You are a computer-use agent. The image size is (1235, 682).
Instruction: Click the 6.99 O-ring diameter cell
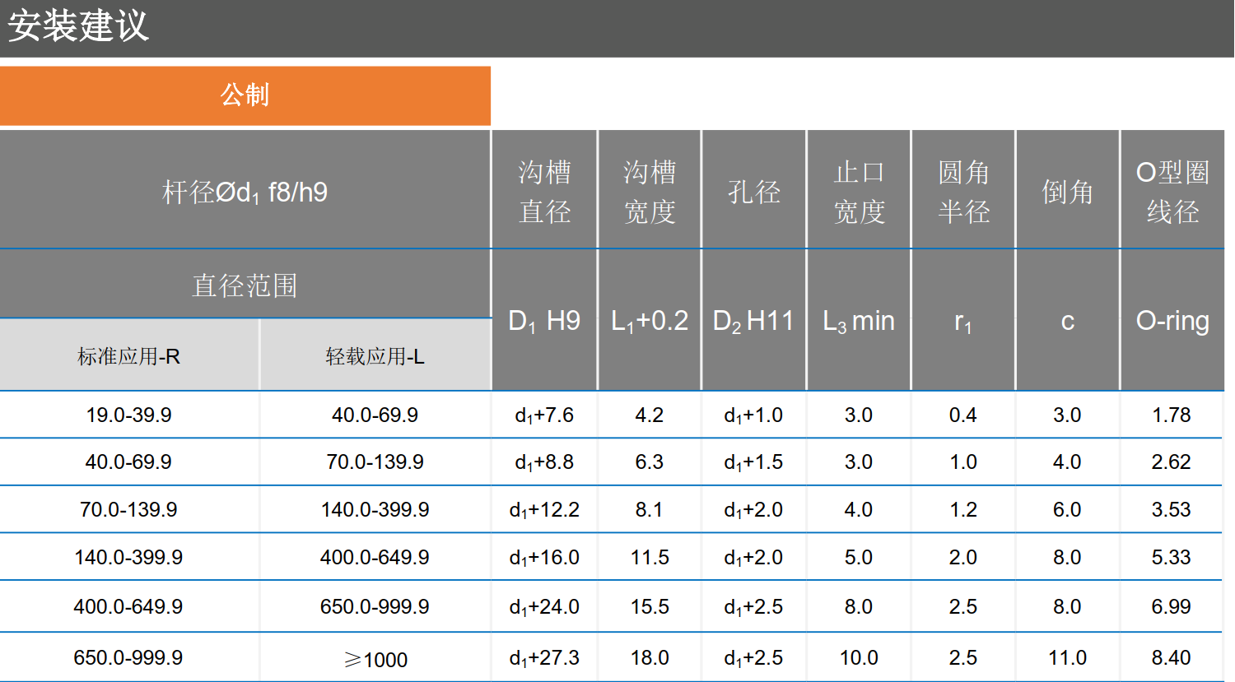click(x=1171, y=607)
